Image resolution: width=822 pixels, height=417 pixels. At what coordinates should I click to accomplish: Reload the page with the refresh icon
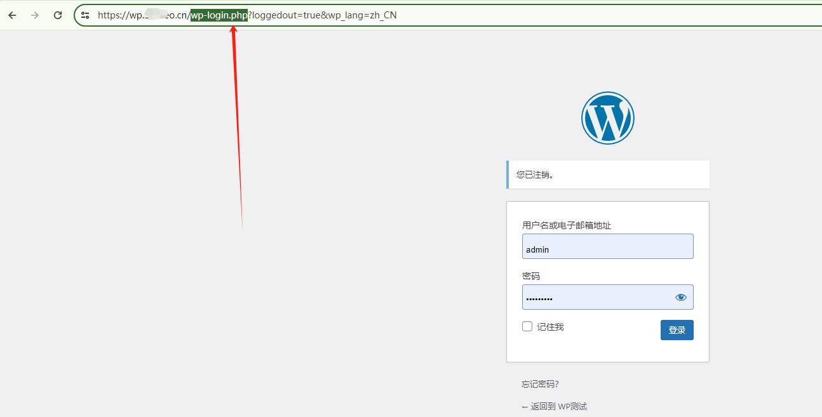tap(58, 15)
